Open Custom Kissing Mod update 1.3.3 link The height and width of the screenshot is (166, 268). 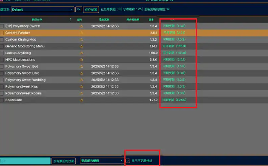174,39
